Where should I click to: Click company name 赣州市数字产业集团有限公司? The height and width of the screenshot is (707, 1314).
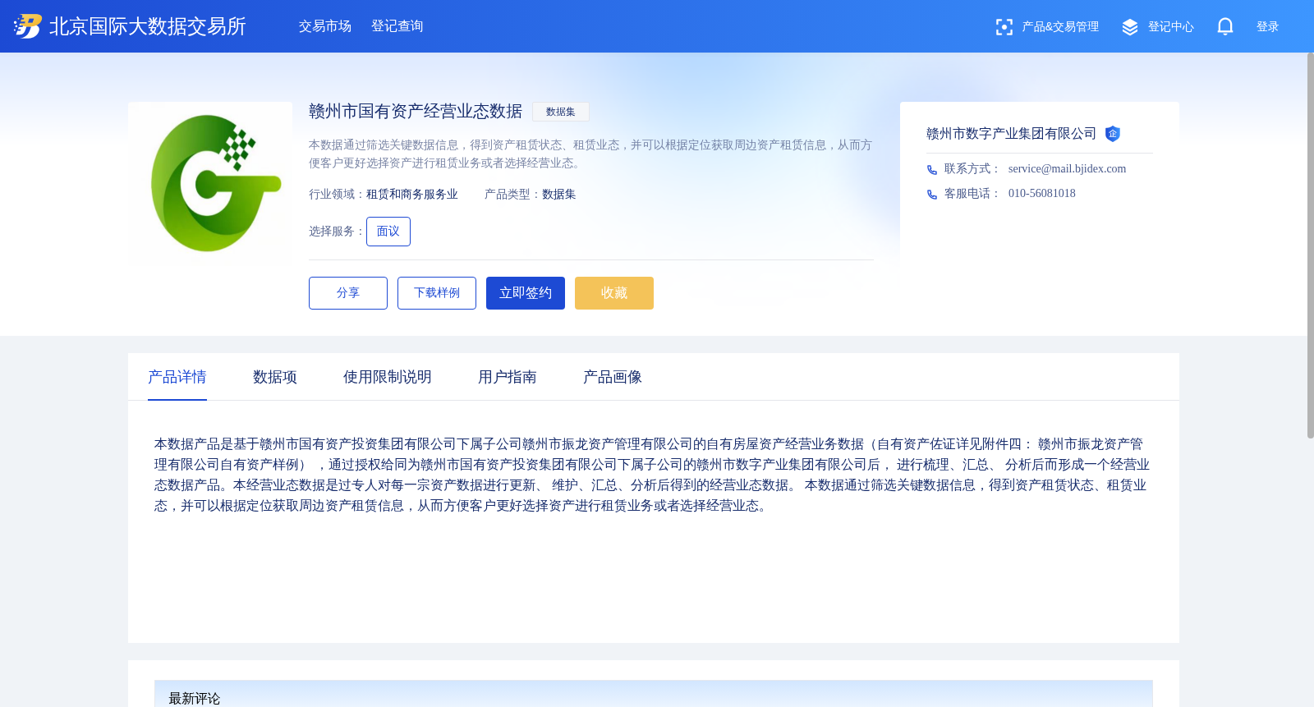1012,134
